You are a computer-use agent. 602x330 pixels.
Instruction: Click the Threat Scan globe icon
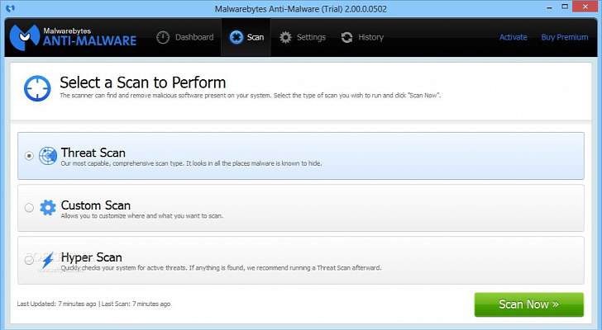[x=48, y=155]
